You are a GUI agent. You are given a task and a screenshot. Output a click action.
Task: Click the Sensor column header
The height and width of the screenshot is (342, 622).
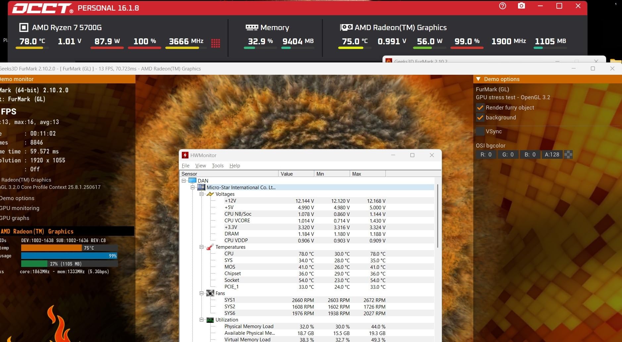[229, 174]
